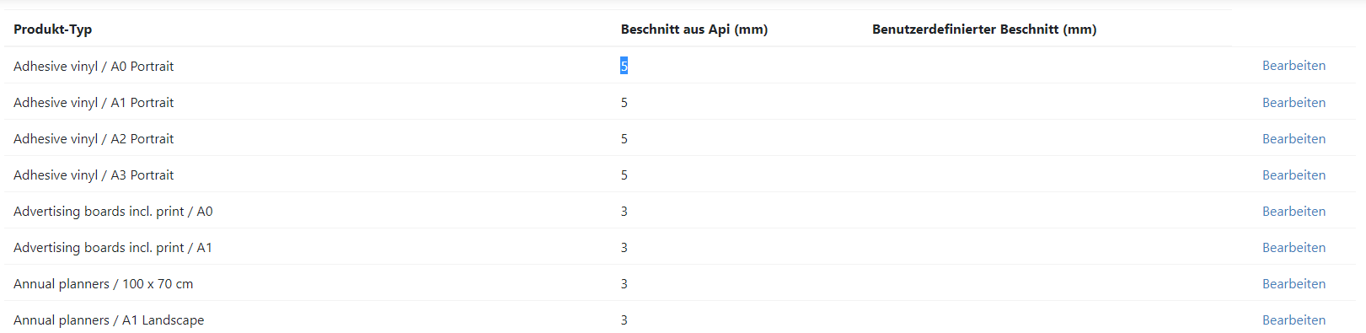Select Adhesive vinyl / A2 Portrait text
The width and height of the screenshot is (1366, 333).
click(94, 139)
